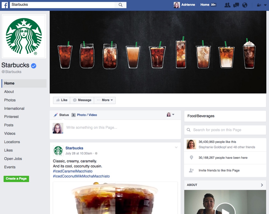Click Write something on this Page field
The height and width of the screenshot is (214, 269).
[x=92, y=128]
